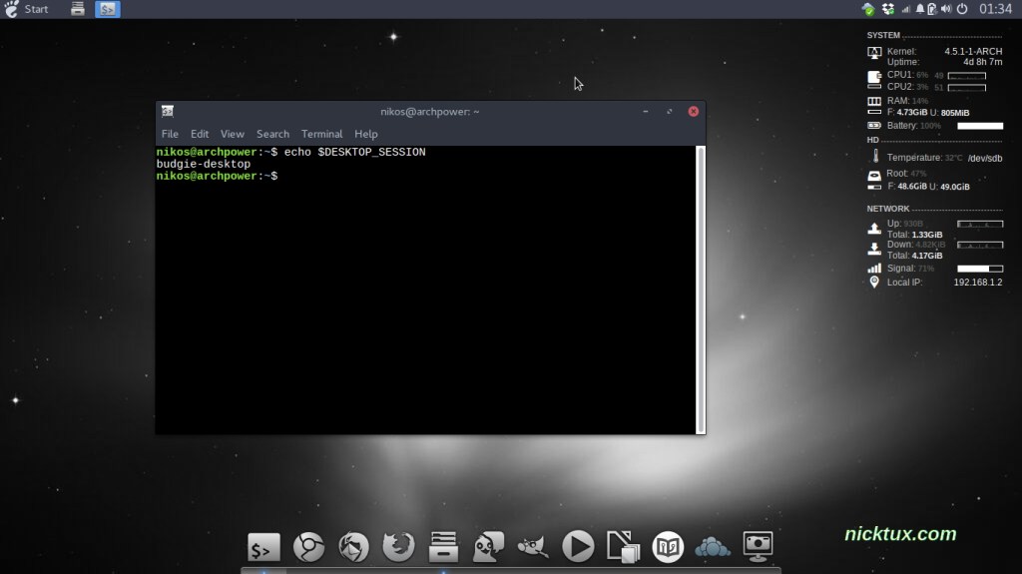Open the ownCloud dock icon

713,547
